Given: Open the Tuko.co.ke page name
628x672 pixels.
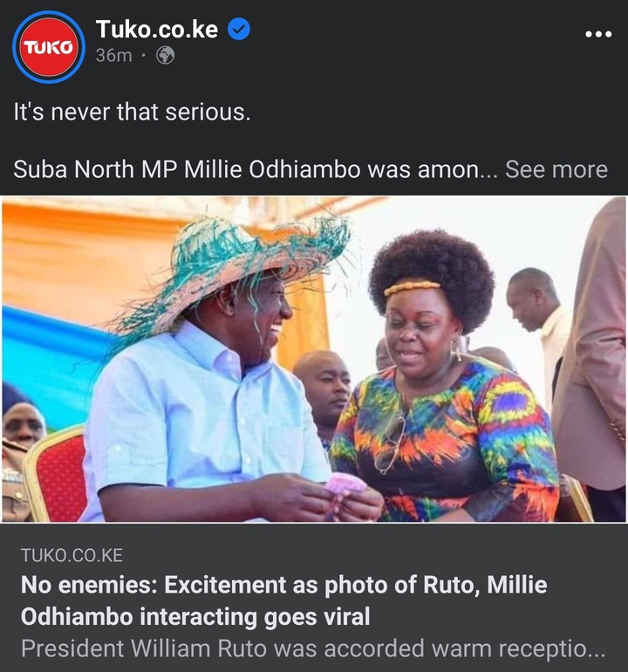Looking at the screenshot, I should [x=157, y=30].
